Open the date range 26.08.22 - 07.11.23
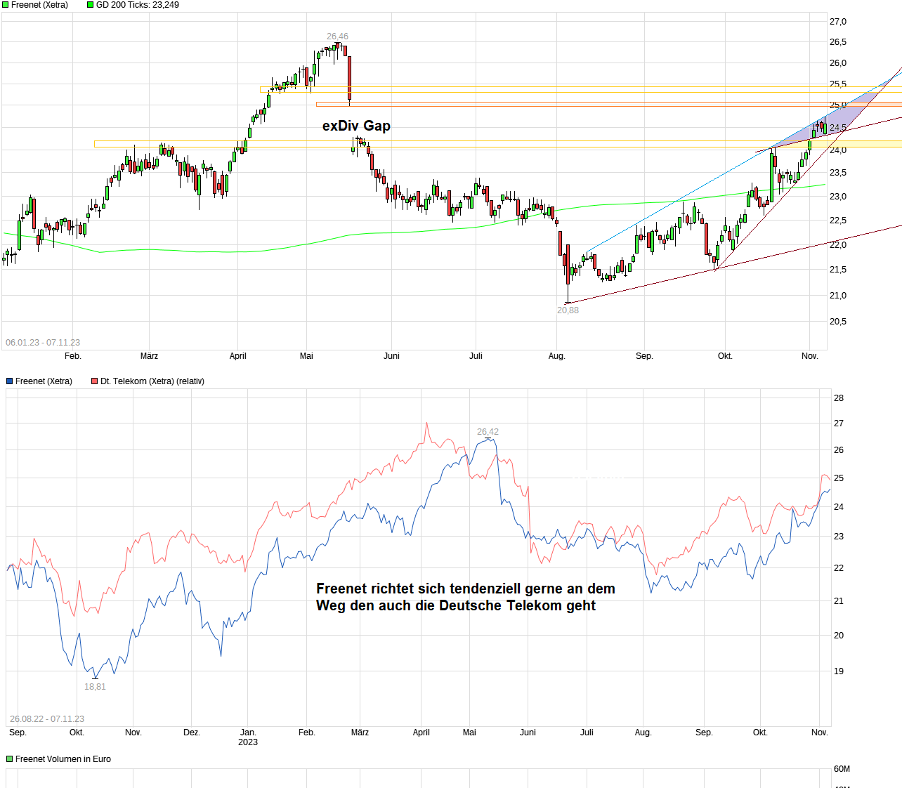 46,718
